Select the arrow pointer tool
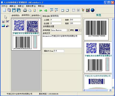Screen dimensions: 115x96 pyautogui.click(x=6, y=17)
